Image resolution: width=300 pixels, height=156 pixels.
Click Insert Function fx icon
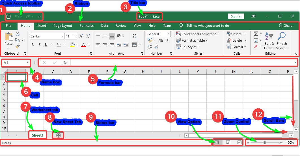tap(65, 63)
